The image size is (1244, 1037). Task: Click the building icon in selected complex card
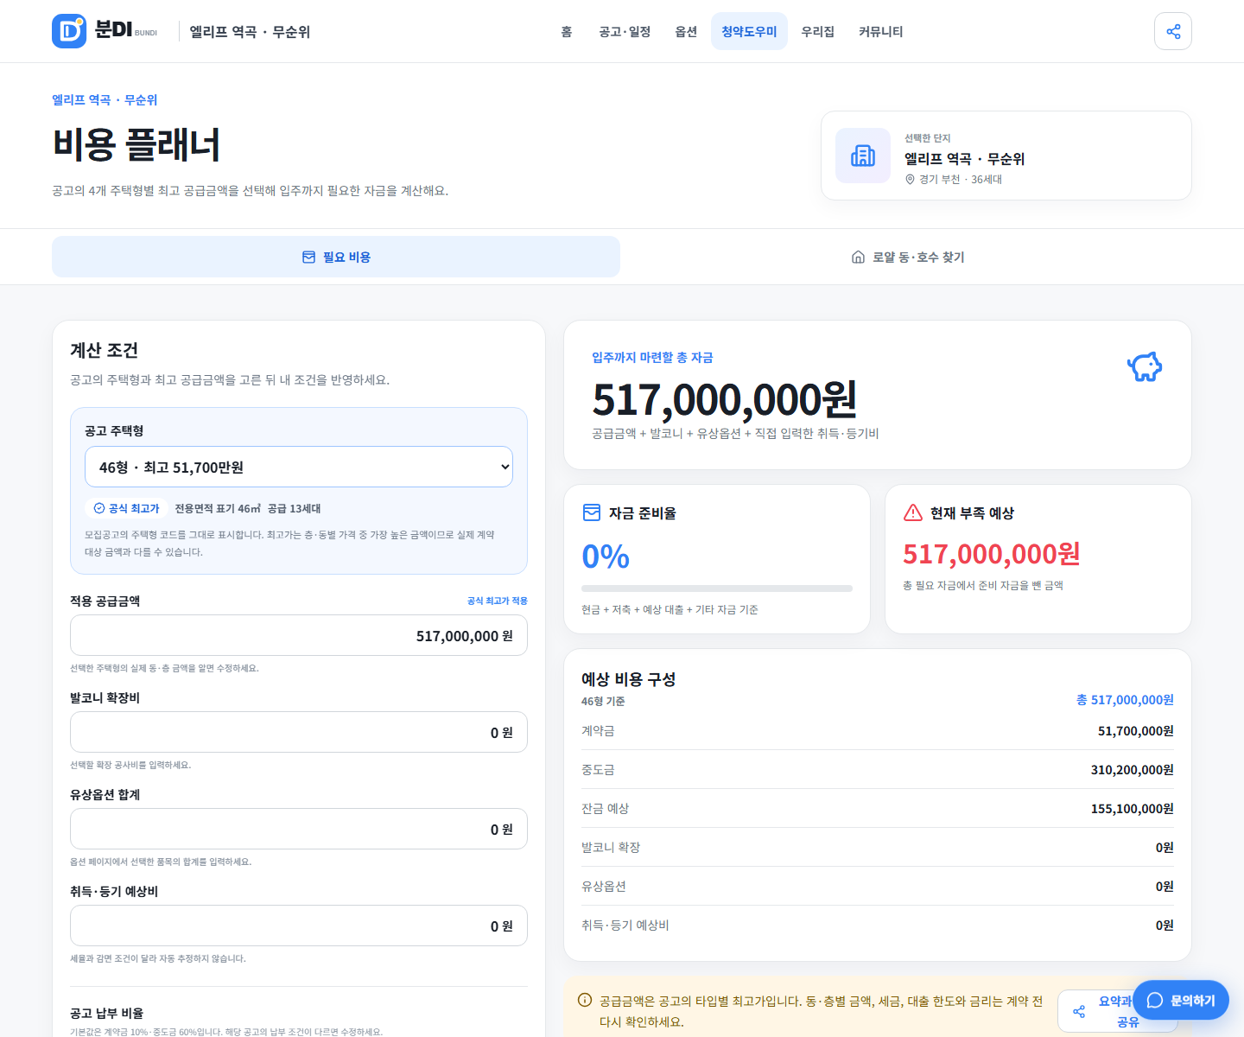click(x=863, y=156)
